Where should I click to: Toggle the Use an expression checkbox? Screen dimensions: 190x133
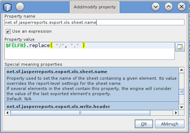pos(8,32)
